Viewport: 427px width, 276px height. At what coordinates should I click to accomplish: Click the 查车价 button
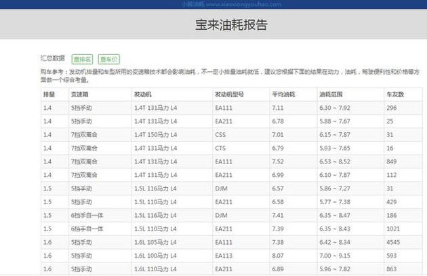point(108,59)
